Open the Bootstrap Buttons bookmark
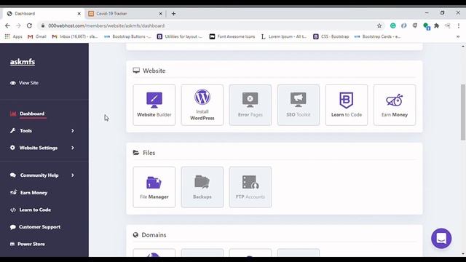Image resolution: width=466 pixels, height=262 pixels. coord(127,36)
